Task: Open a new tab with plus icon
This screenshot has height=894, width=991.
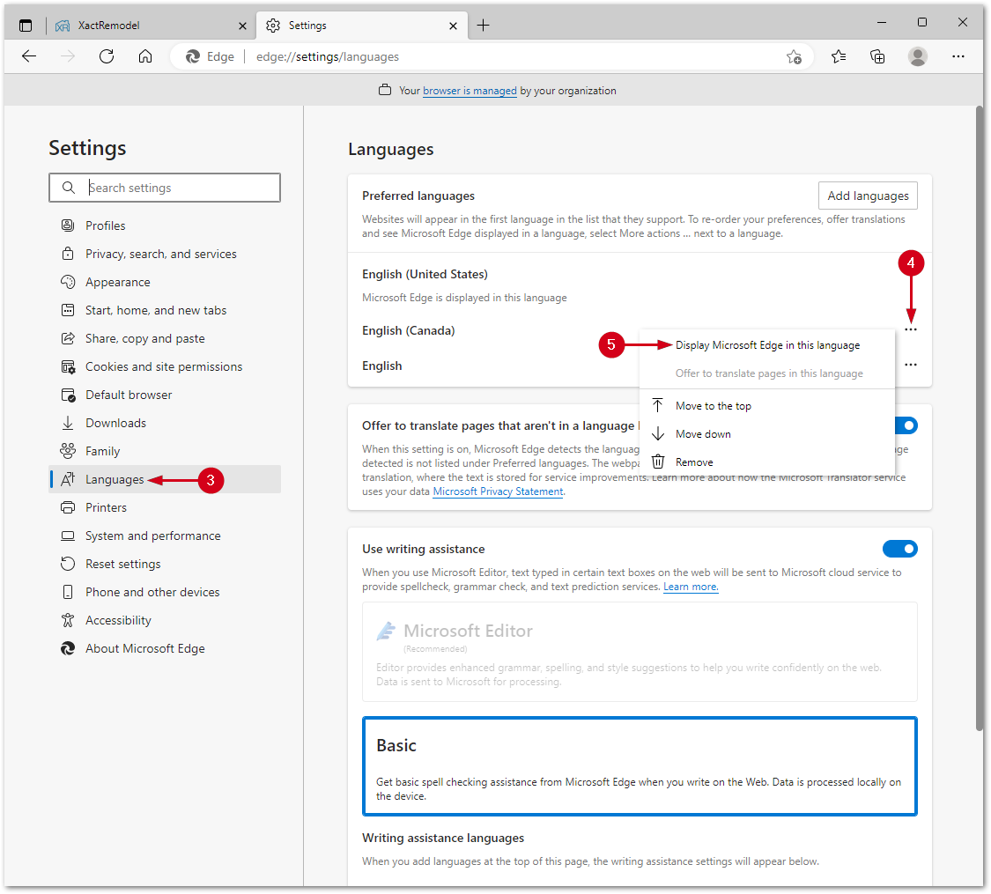Action: [483, 26]
